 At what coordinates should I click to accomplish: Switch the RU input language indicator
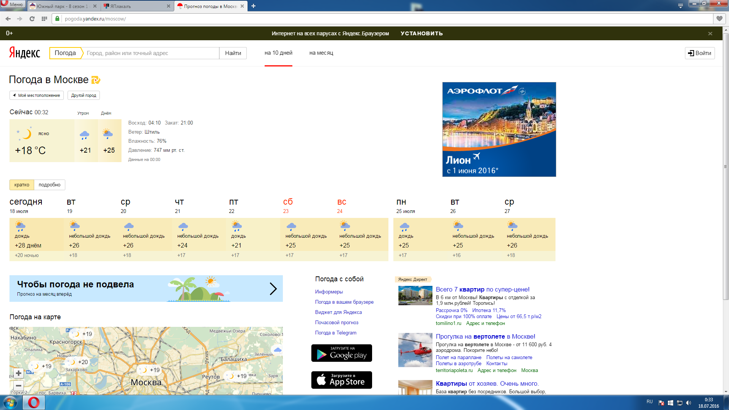click(650, 402)
